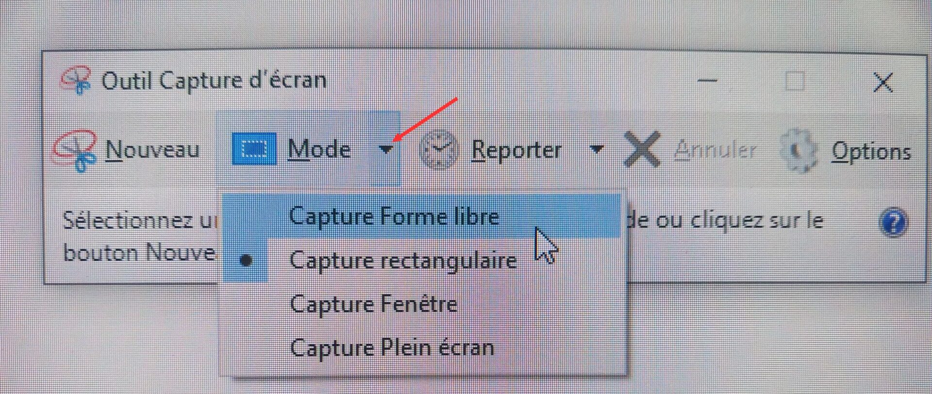Click the Annuler X icon
This screenshot has width=932, height=394.
click(x=642, y=150)
